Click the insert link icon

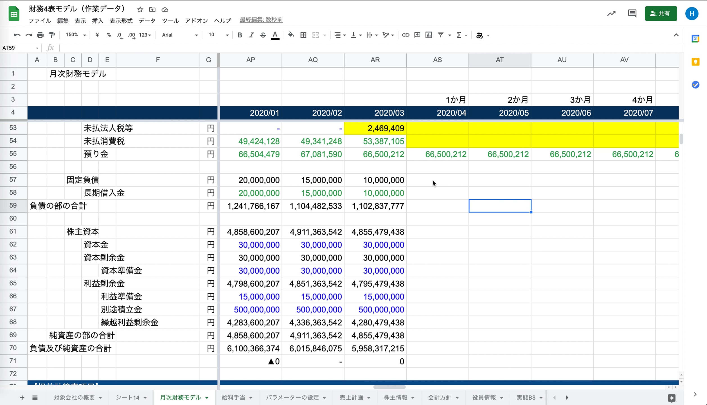(405, 35)
